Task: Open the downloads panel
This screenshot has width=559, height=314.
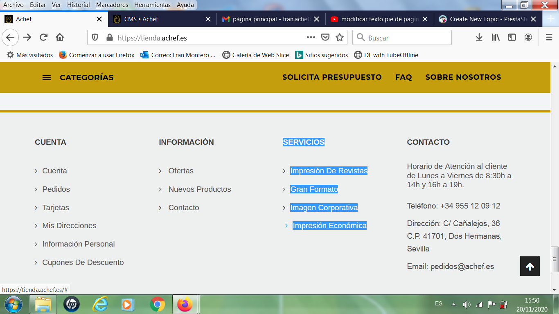Action: (x=479, y=38)
